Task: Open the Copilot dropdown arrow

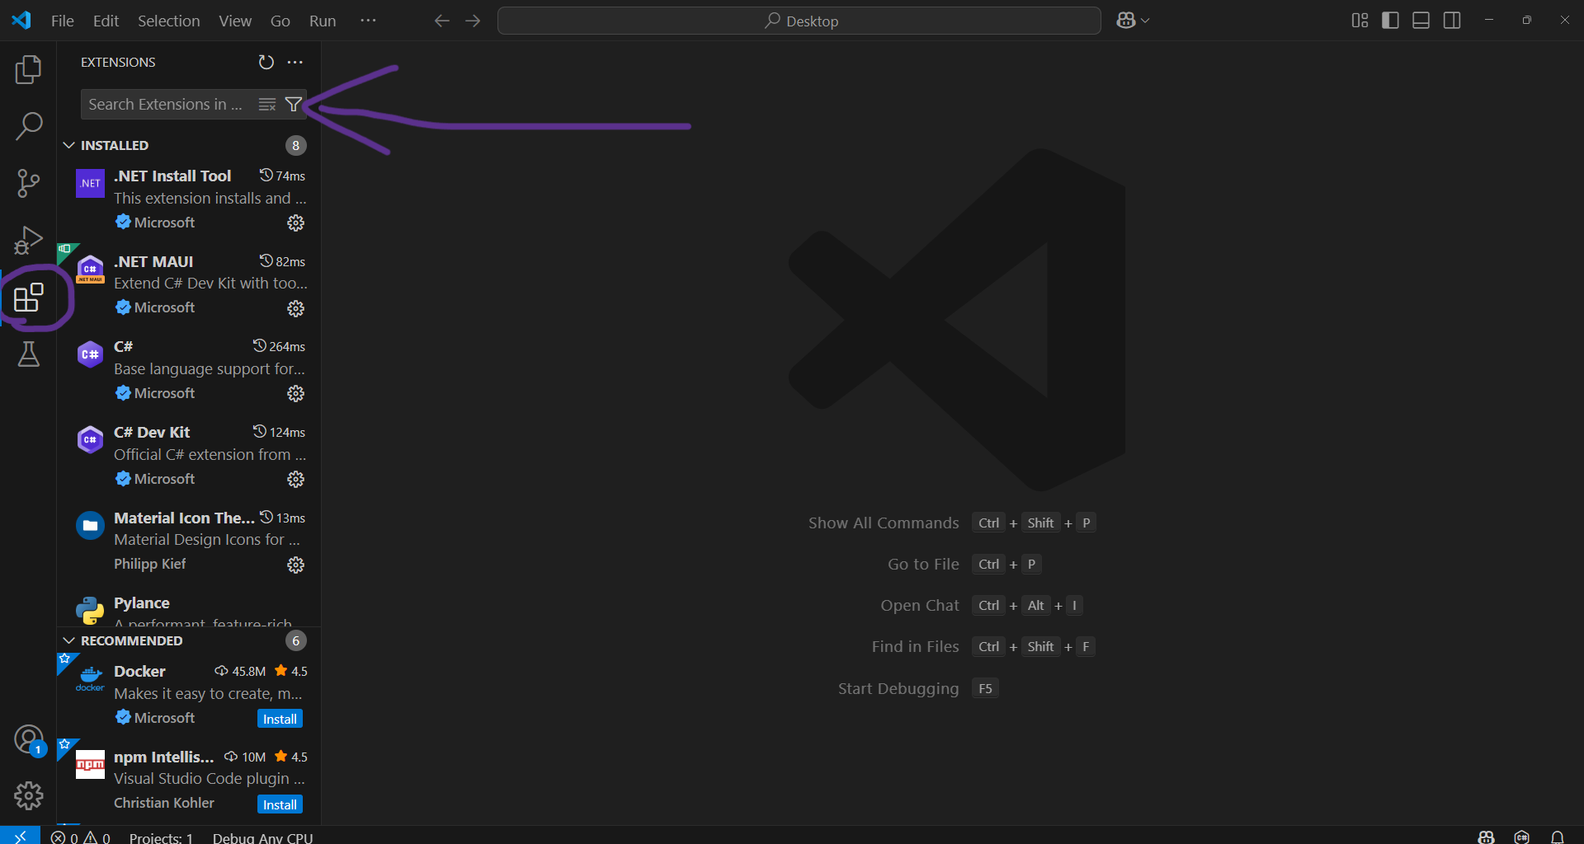Action: (x=1145, y=21)
